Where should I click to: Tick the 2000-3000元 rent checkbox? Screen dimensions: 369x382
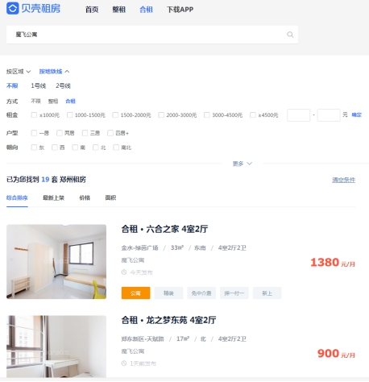161,115
